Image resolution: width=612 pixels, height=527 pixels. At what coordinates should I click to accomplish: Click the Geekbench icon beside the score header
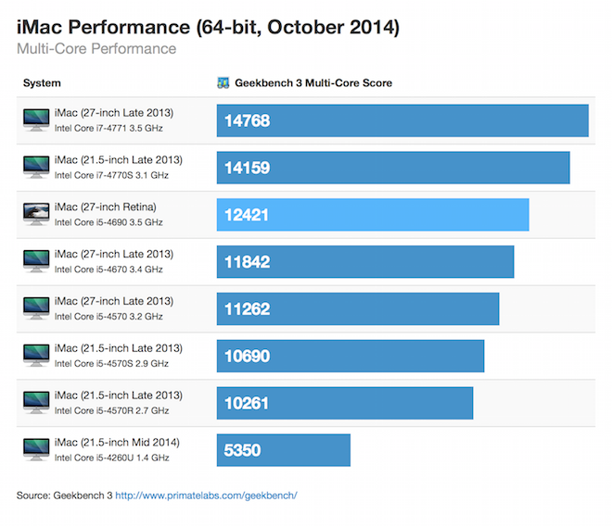tap(223, 83)
